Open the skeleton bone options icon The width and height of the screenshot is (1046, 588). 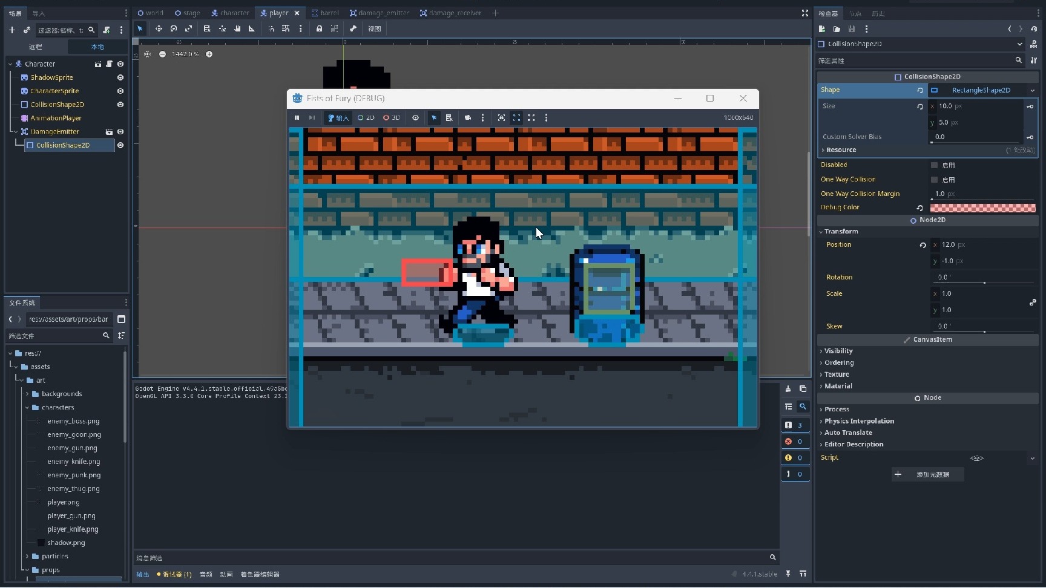click(x=353, y=28)
